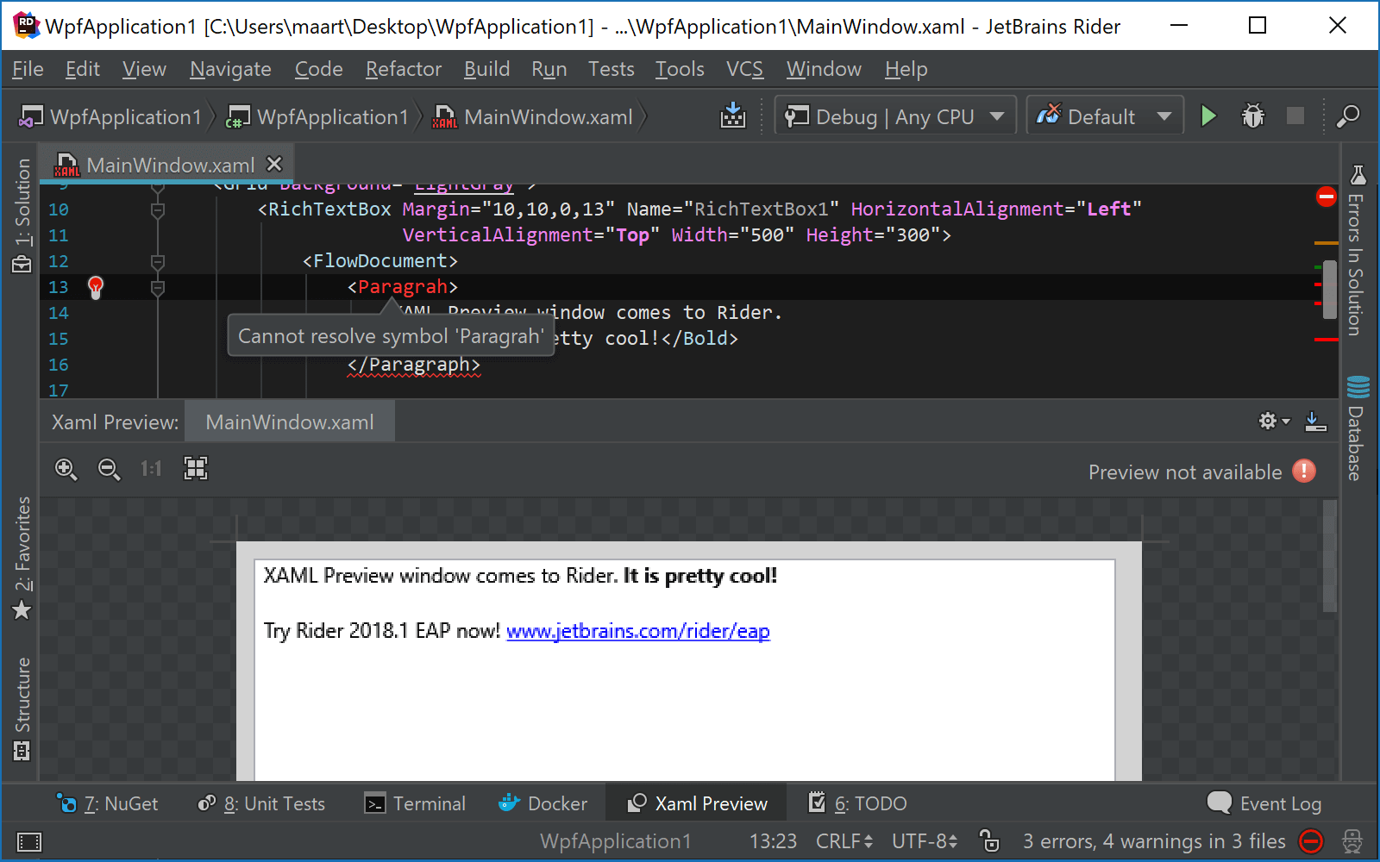This screenshot has width=1380, height=862.
Task: Toggle read-only lock icon in status bar
Action: [989, 840]
